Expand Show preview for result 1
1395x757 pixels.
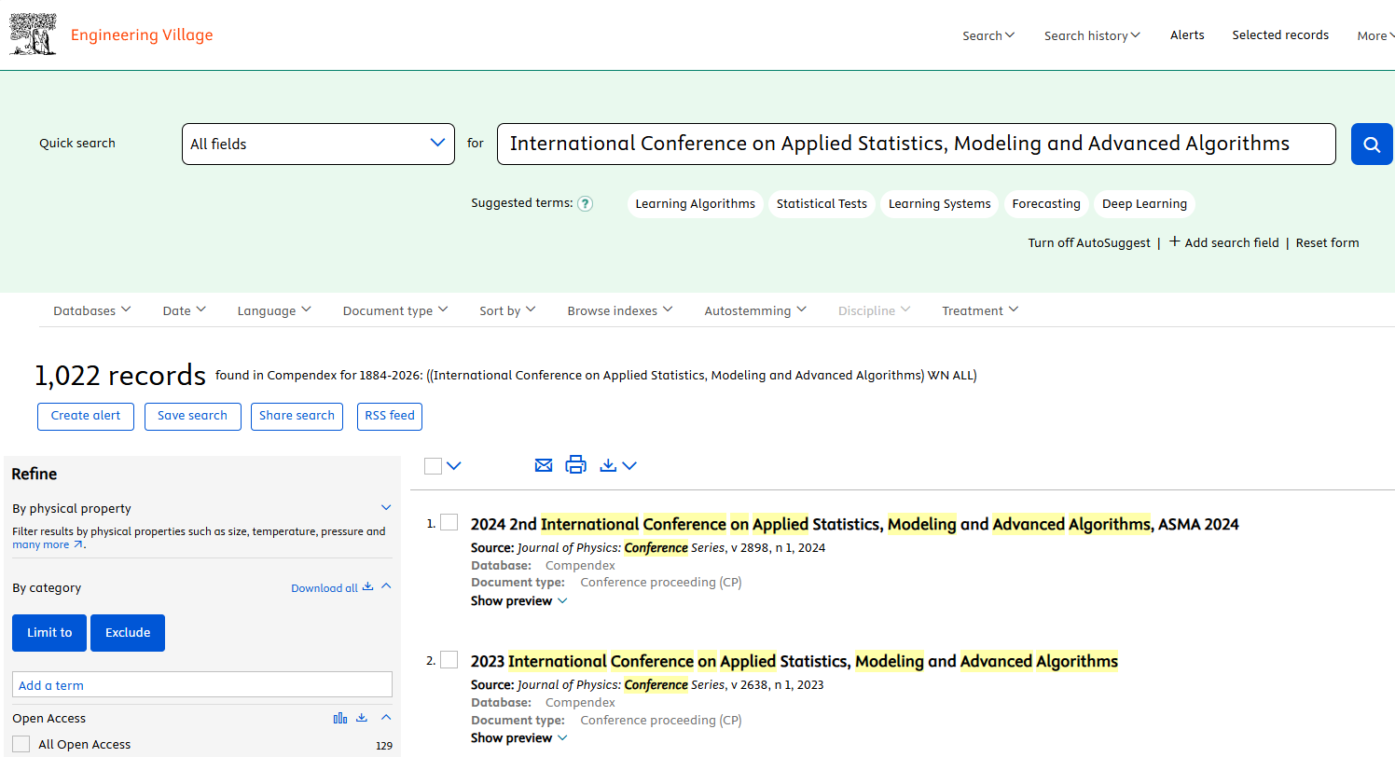518,600
